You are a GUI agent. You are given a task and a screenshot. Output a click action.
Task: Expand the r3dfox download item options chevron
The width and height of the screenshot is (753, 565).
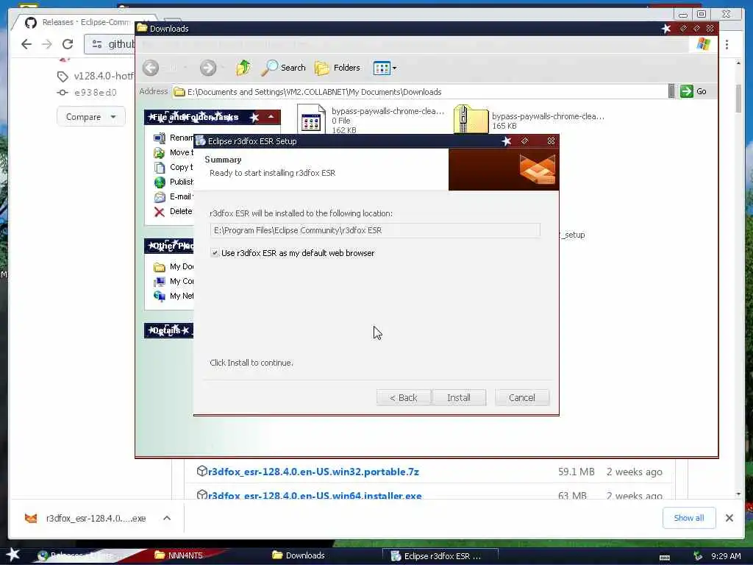[x=167, y=518]
